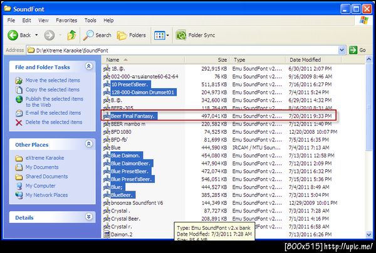Open the Help menu
This screenshot has width=376, height=253.
[x=108, y=21]
